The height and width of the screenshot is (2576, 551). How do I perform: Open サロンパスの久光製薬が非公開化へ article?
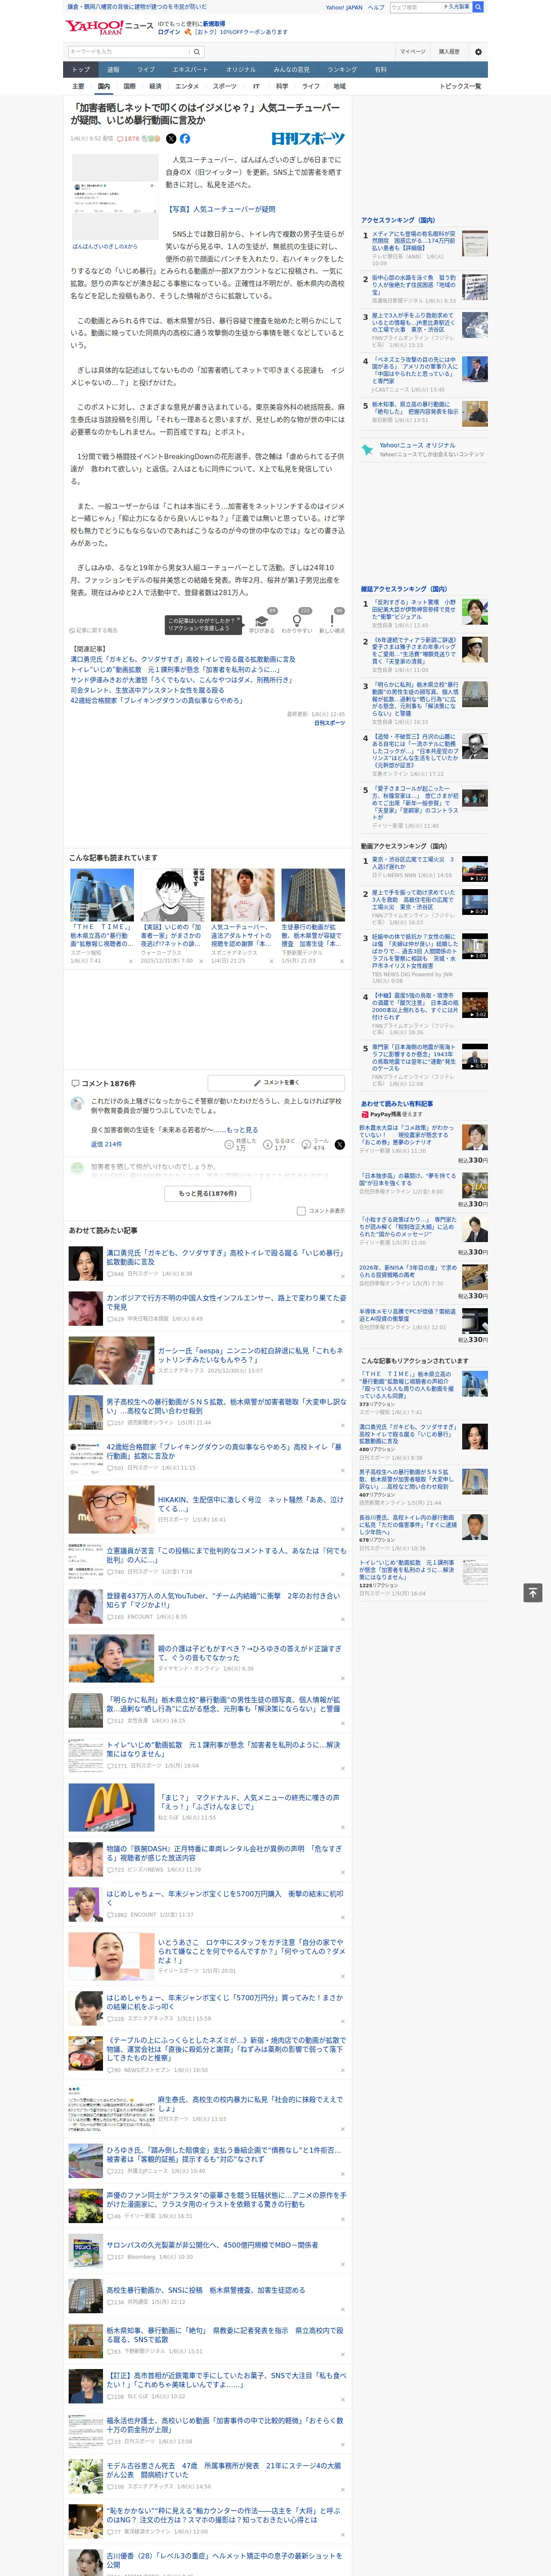pyautogui.click(x=212, y=2244)
